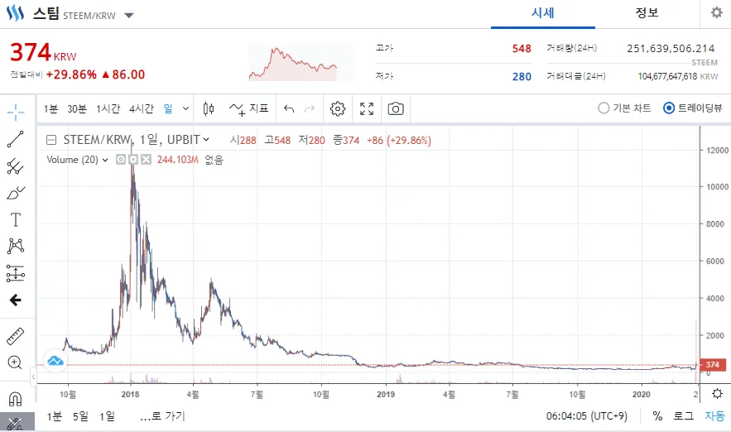Expand the STEEM/KRW market selector arrow

pos(129,16)
